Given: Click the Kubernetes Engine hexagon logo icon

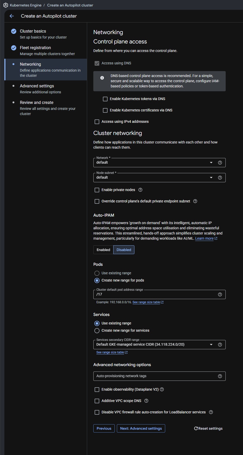Looking at the screenshot, I should pos(6,5).
